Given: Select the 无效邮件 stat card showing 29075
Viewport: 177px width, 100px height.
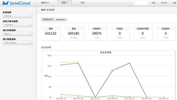Looking at the screenshot, I should click(97, 33).
